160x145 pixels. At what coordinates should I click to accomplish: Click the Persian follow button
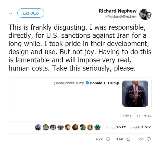31,13
